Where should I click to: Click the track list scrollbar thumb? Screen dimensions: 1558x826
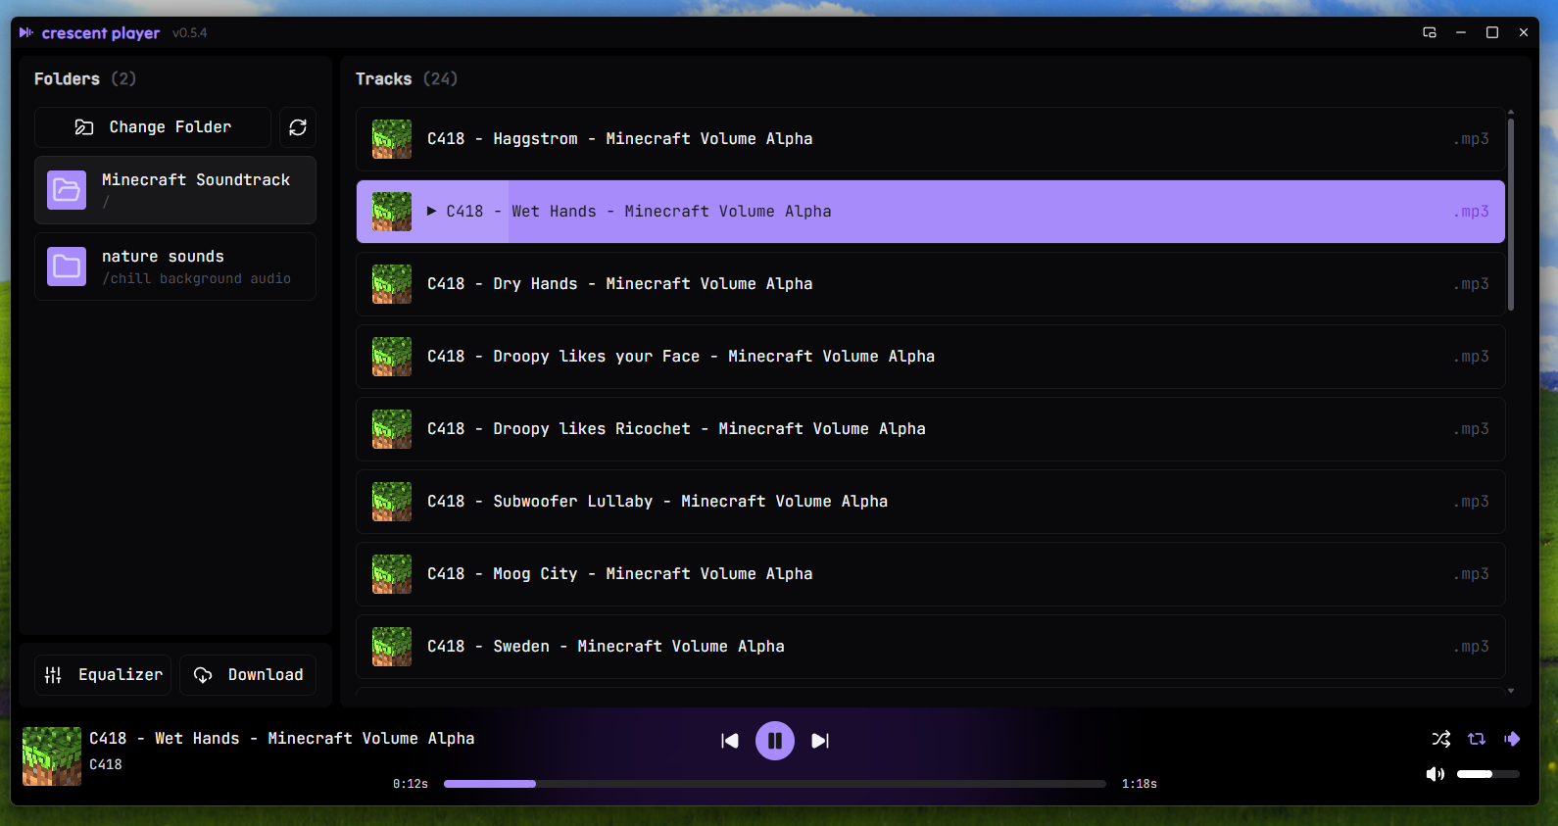(1511, 215)
